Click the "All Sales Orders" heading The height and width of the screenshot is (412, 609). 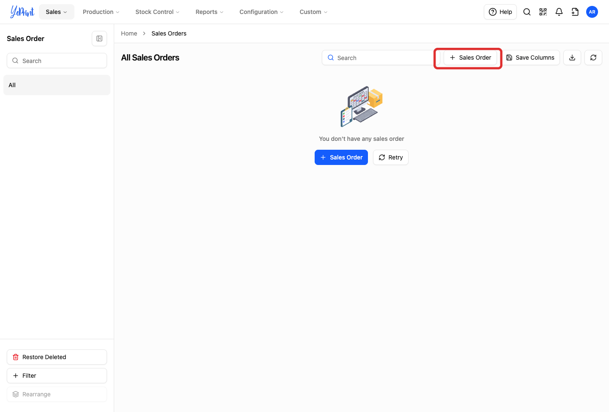pos(150,58)
